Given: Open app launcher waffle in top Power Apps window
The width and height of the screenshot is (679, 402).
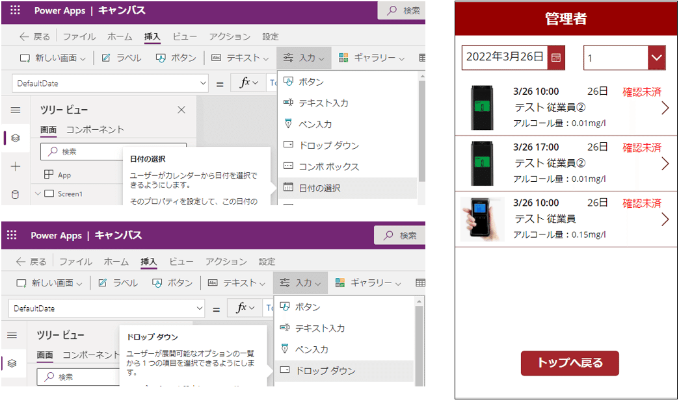Looking at the screenshot, I should coord(15,10).
